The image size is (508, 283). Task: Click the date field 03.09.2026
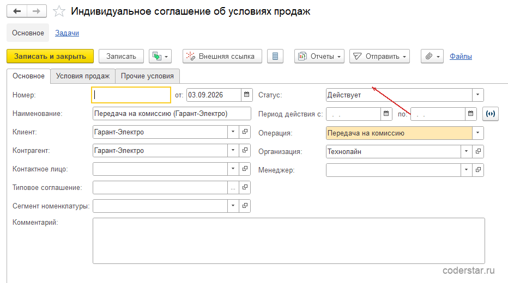[x=214, y=95]
